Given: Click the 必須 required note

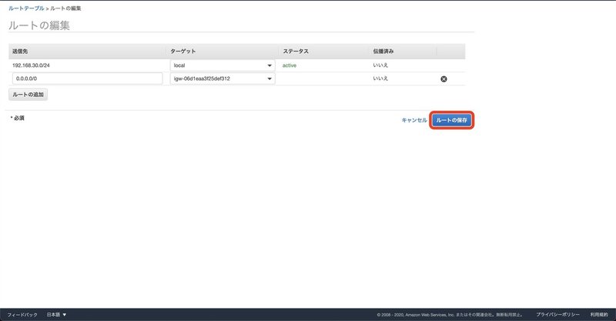Looking at the screenshot, I should (x=17, y=118).
